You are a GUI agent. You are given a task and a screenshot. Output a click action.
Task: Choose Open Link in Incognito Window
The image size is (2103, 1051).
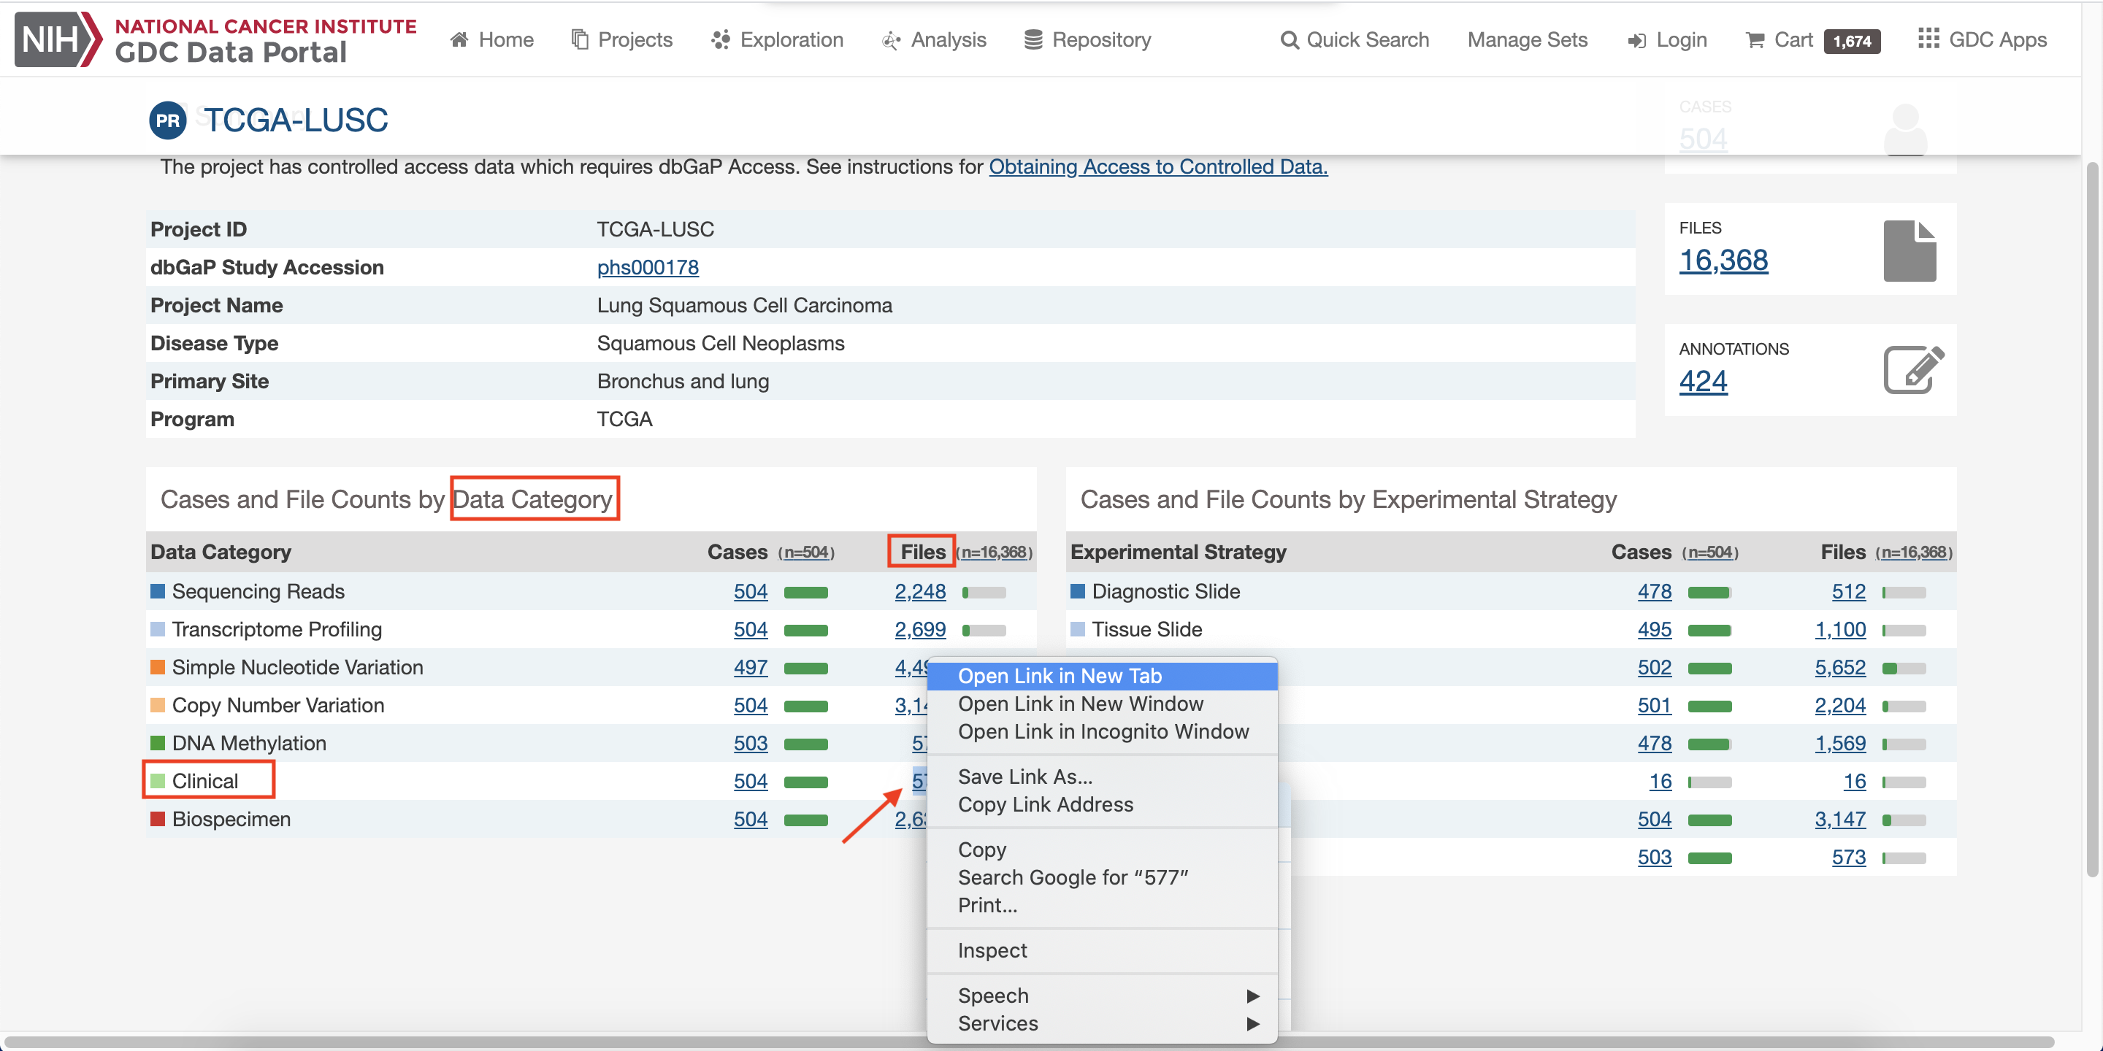click(x=1102, y=731)
